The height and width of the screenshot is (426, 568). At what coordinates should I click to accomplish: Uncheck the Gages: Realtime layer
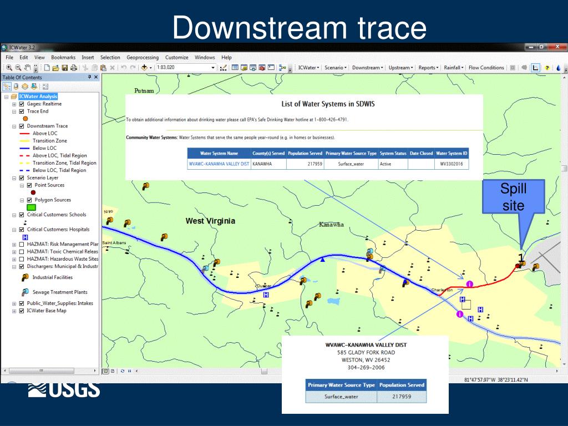[x=22, y=104]
